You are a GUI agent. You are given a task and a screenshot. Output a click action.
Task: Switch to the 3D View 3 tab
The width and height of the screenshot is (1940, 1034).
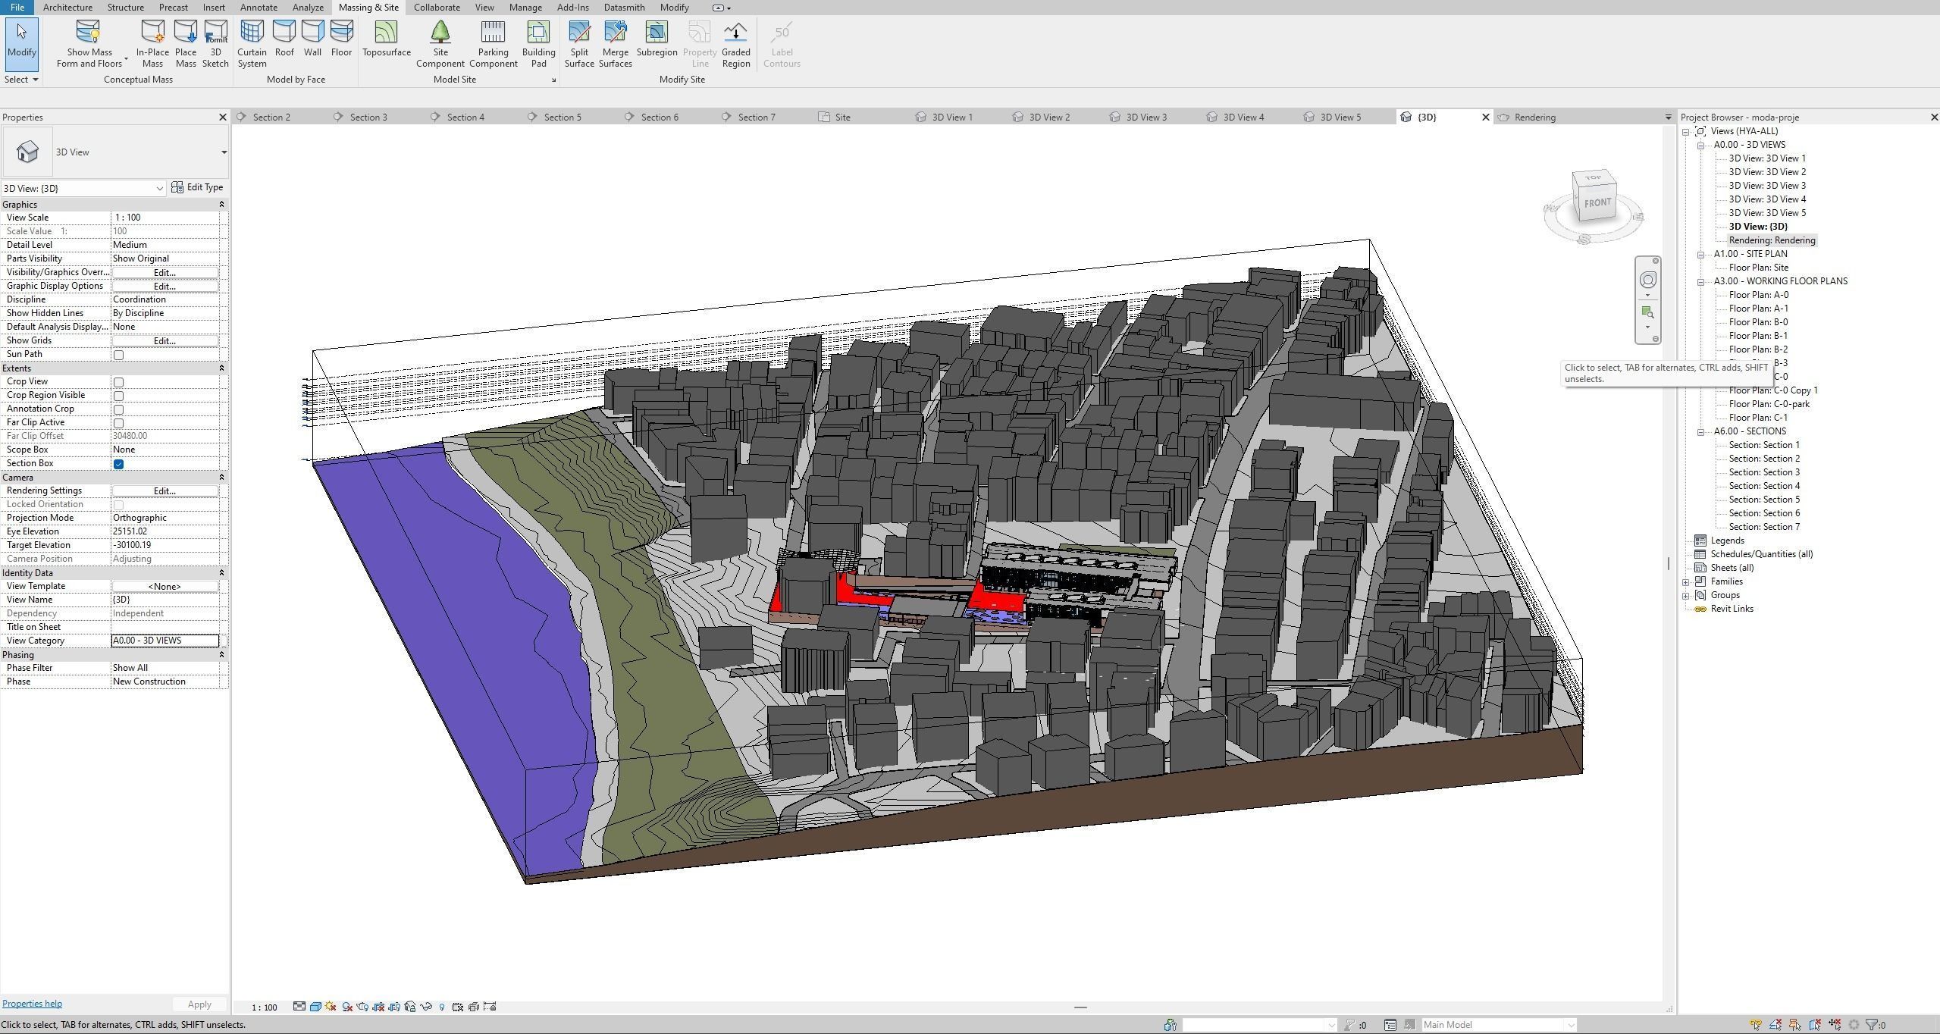[1146, 117]
